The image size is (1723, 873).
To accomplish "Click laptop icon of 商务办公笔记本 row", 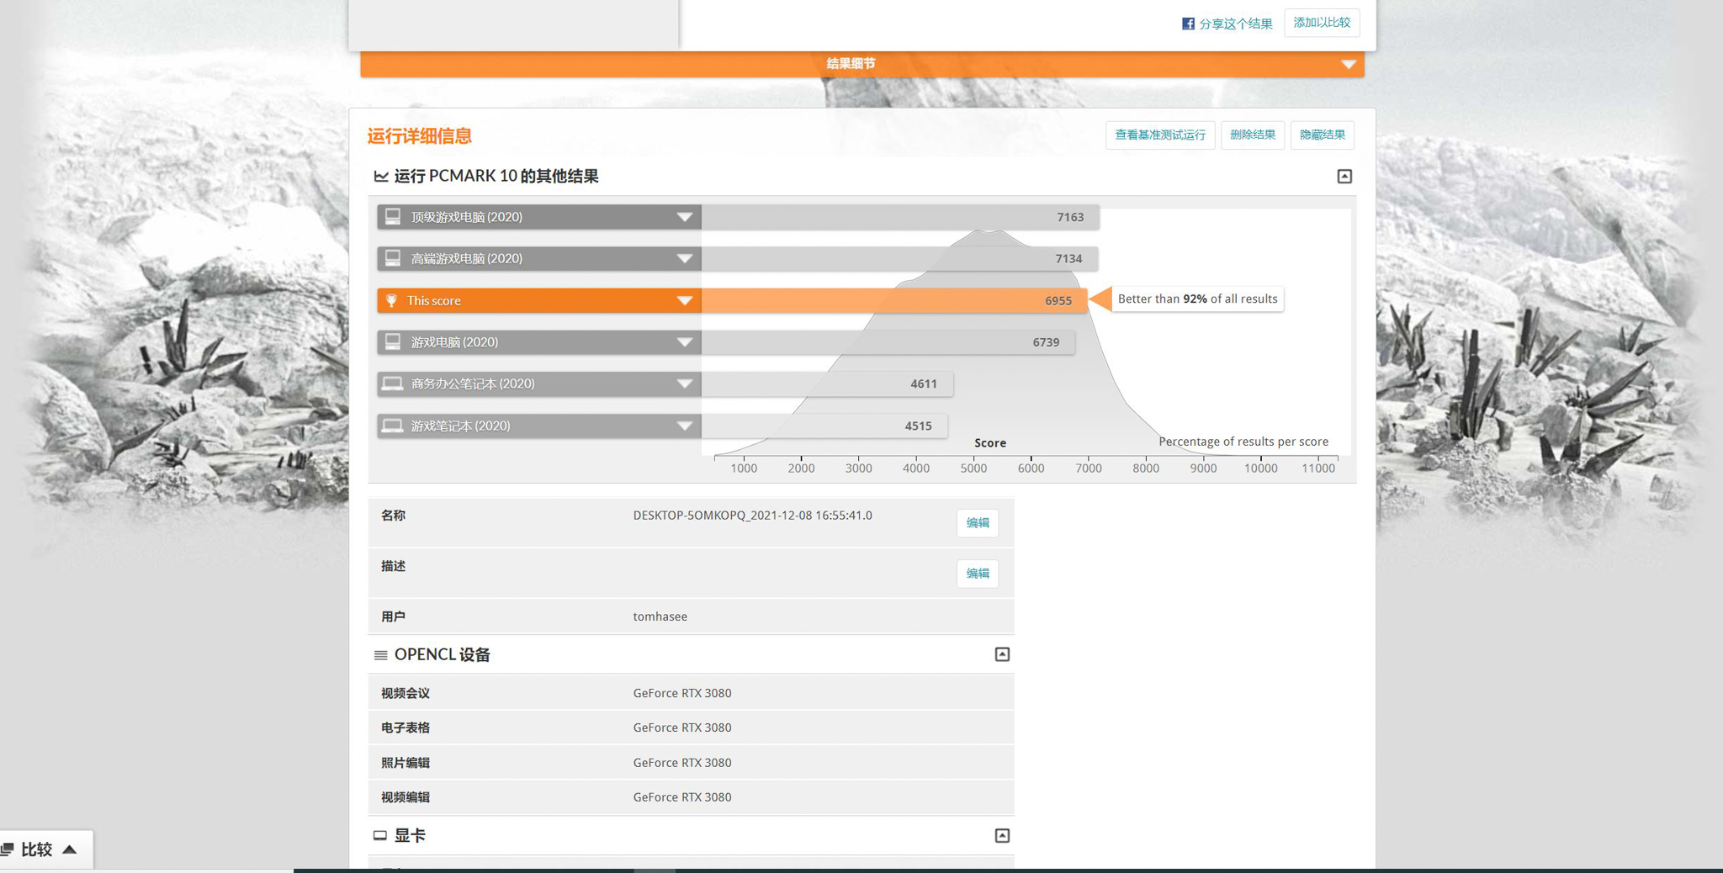I will point(393,384).
